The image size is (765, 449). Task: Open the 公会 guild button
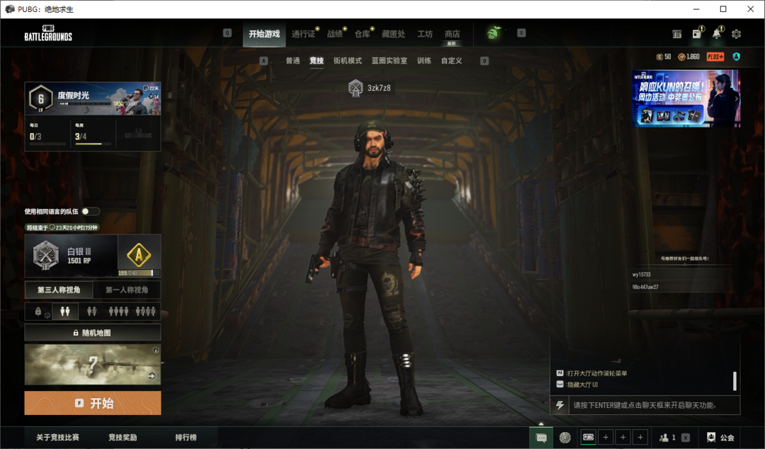[x=720, y=437]
